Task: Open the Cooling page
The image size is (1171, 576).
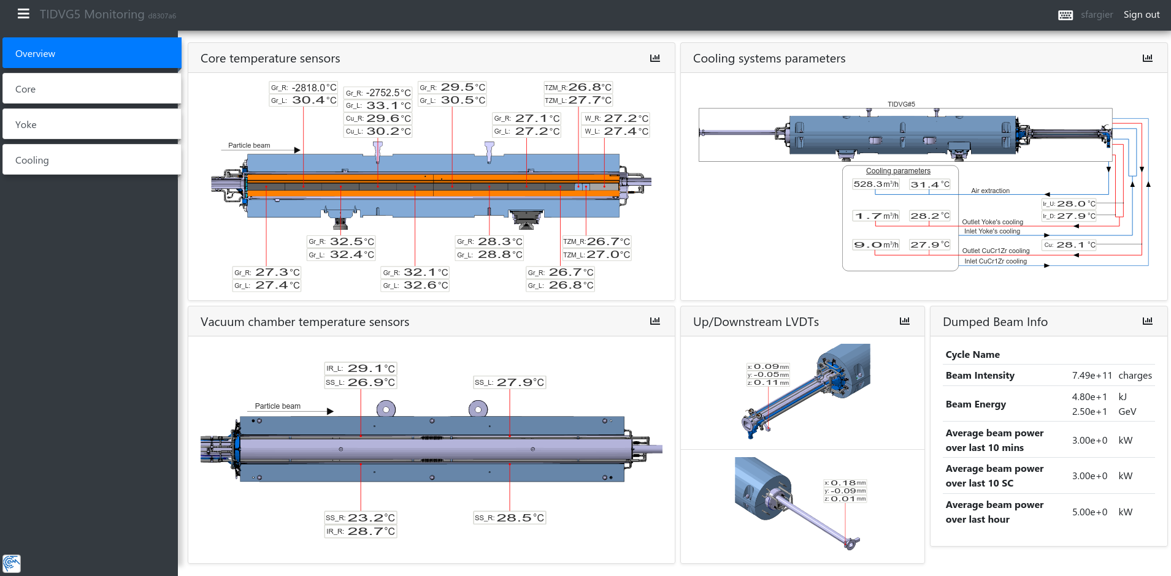Action: (x=92, y=160)
